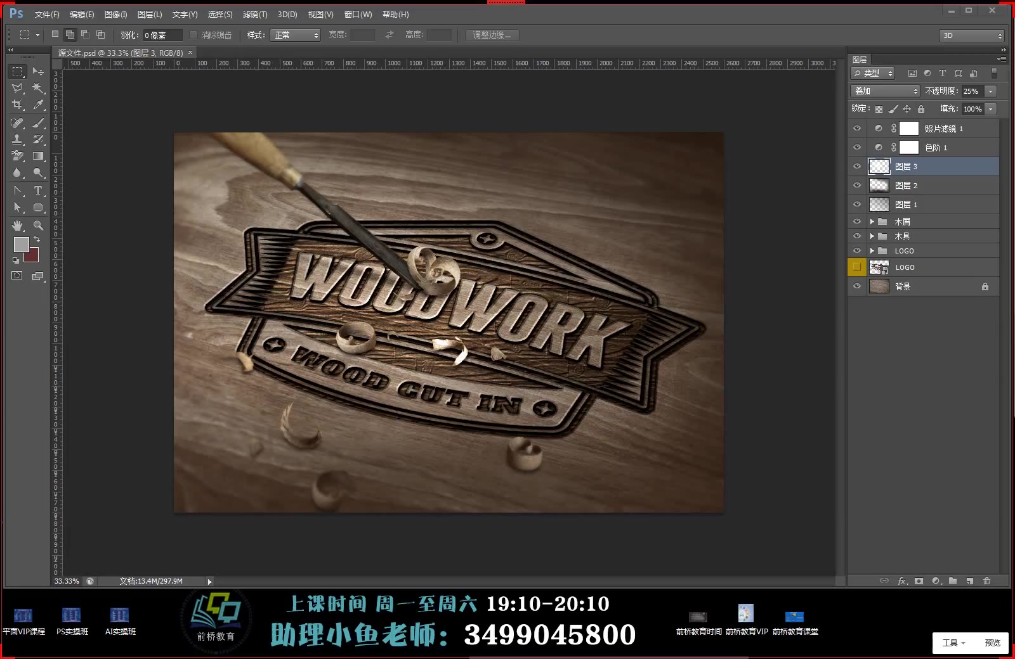Screen dimensions: 1015x659
Task: Filter layers by text layer type
Action: pyautogui.click(x=943, y=73)
